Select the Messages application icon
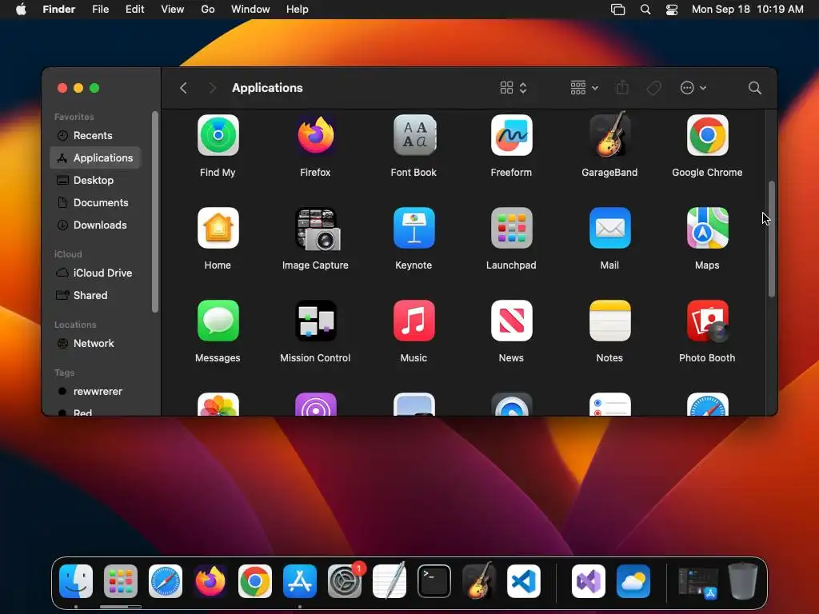This screenshot has width=819, height=614. (x=218, y=321)
